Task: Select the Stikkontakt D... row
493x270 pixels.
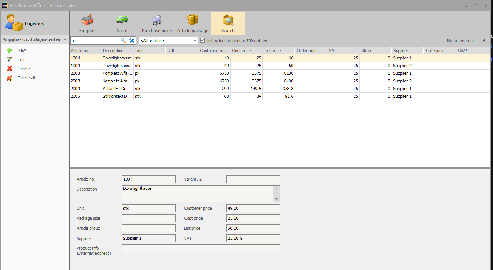Action: (x=280, y=96)
